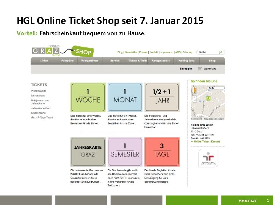Select the 1/2 + 1 Jahr tile
Screen dimensions: 273x205
[x=162, y=97]
